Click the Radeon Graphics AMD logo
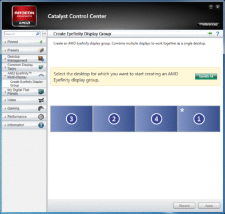Screen dimensions: 225x214 pyautogui.click(x=24, y=16)
